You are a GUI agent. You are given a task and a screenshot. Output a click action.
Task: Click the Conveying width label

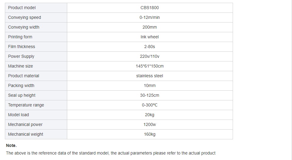24,27
